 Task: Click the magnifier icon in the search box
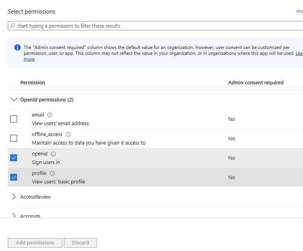(13, 26)
